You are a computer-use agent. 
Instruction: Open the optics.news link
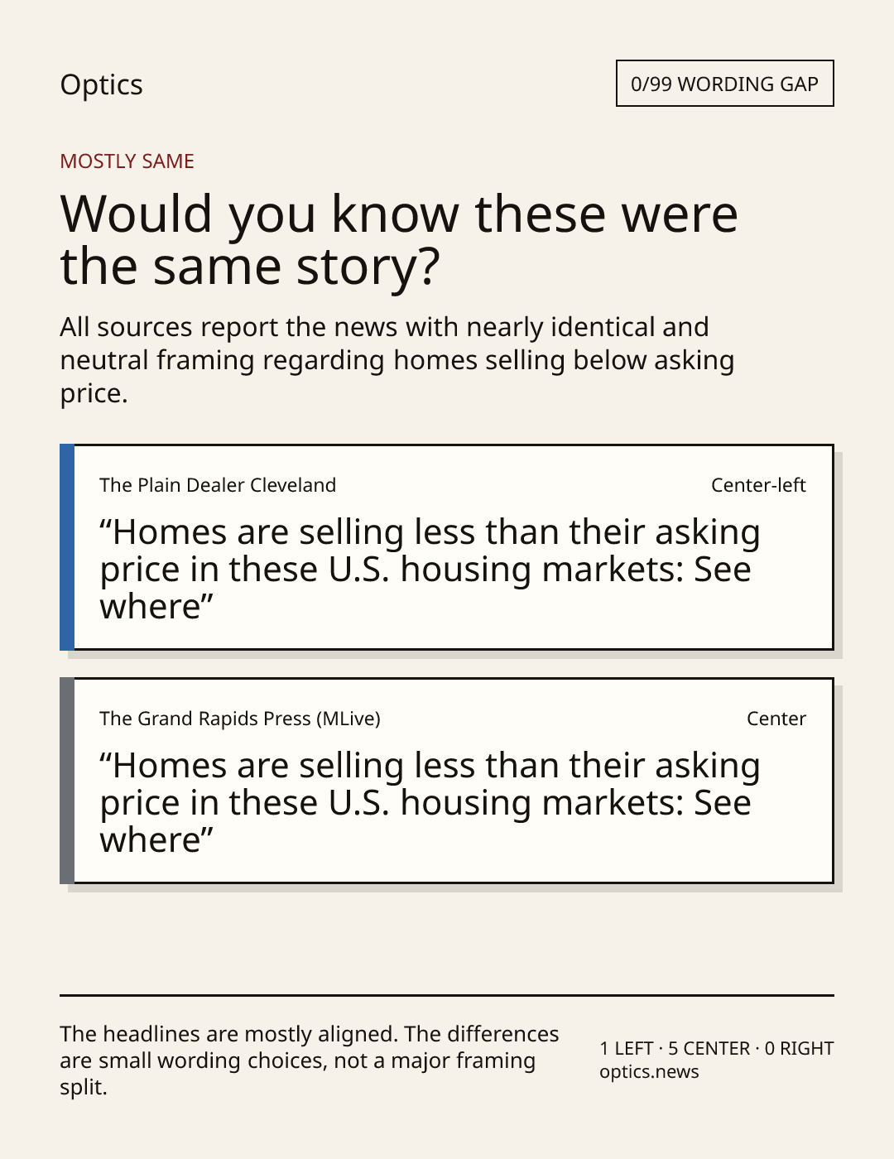tap(649, 1072)
